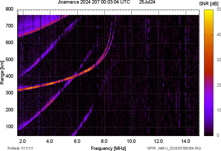Click the range tick label 300
The image size is (221, 151).
(9, 93)
